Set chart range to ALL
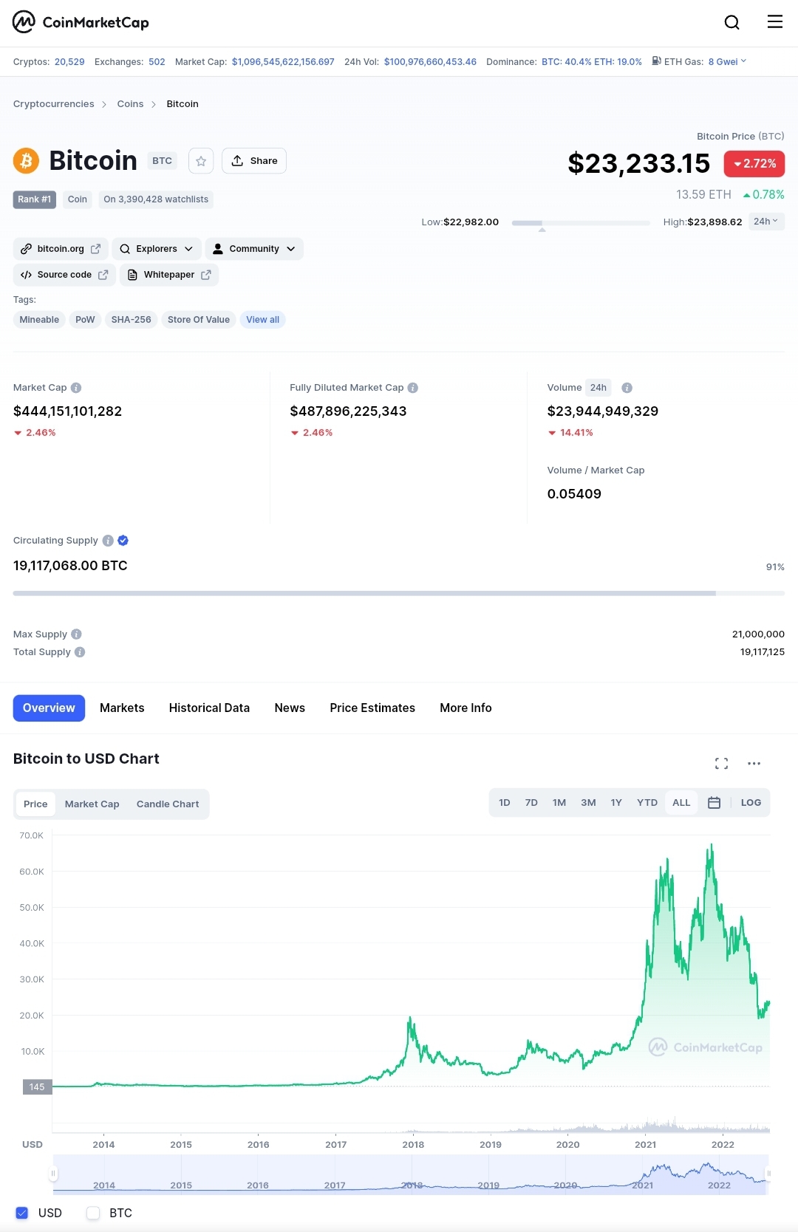798x1232 pixels. (681, 803)
